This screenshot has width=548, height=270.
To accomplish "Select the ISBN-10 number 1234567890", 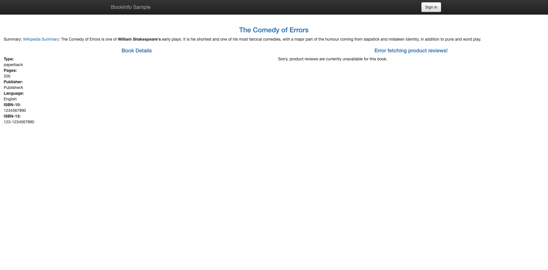I will click(15, 110).
